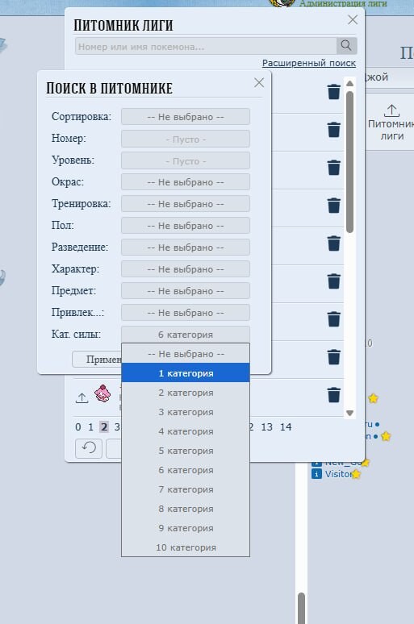Click the circular refresh arrow button

coord(89,448)
